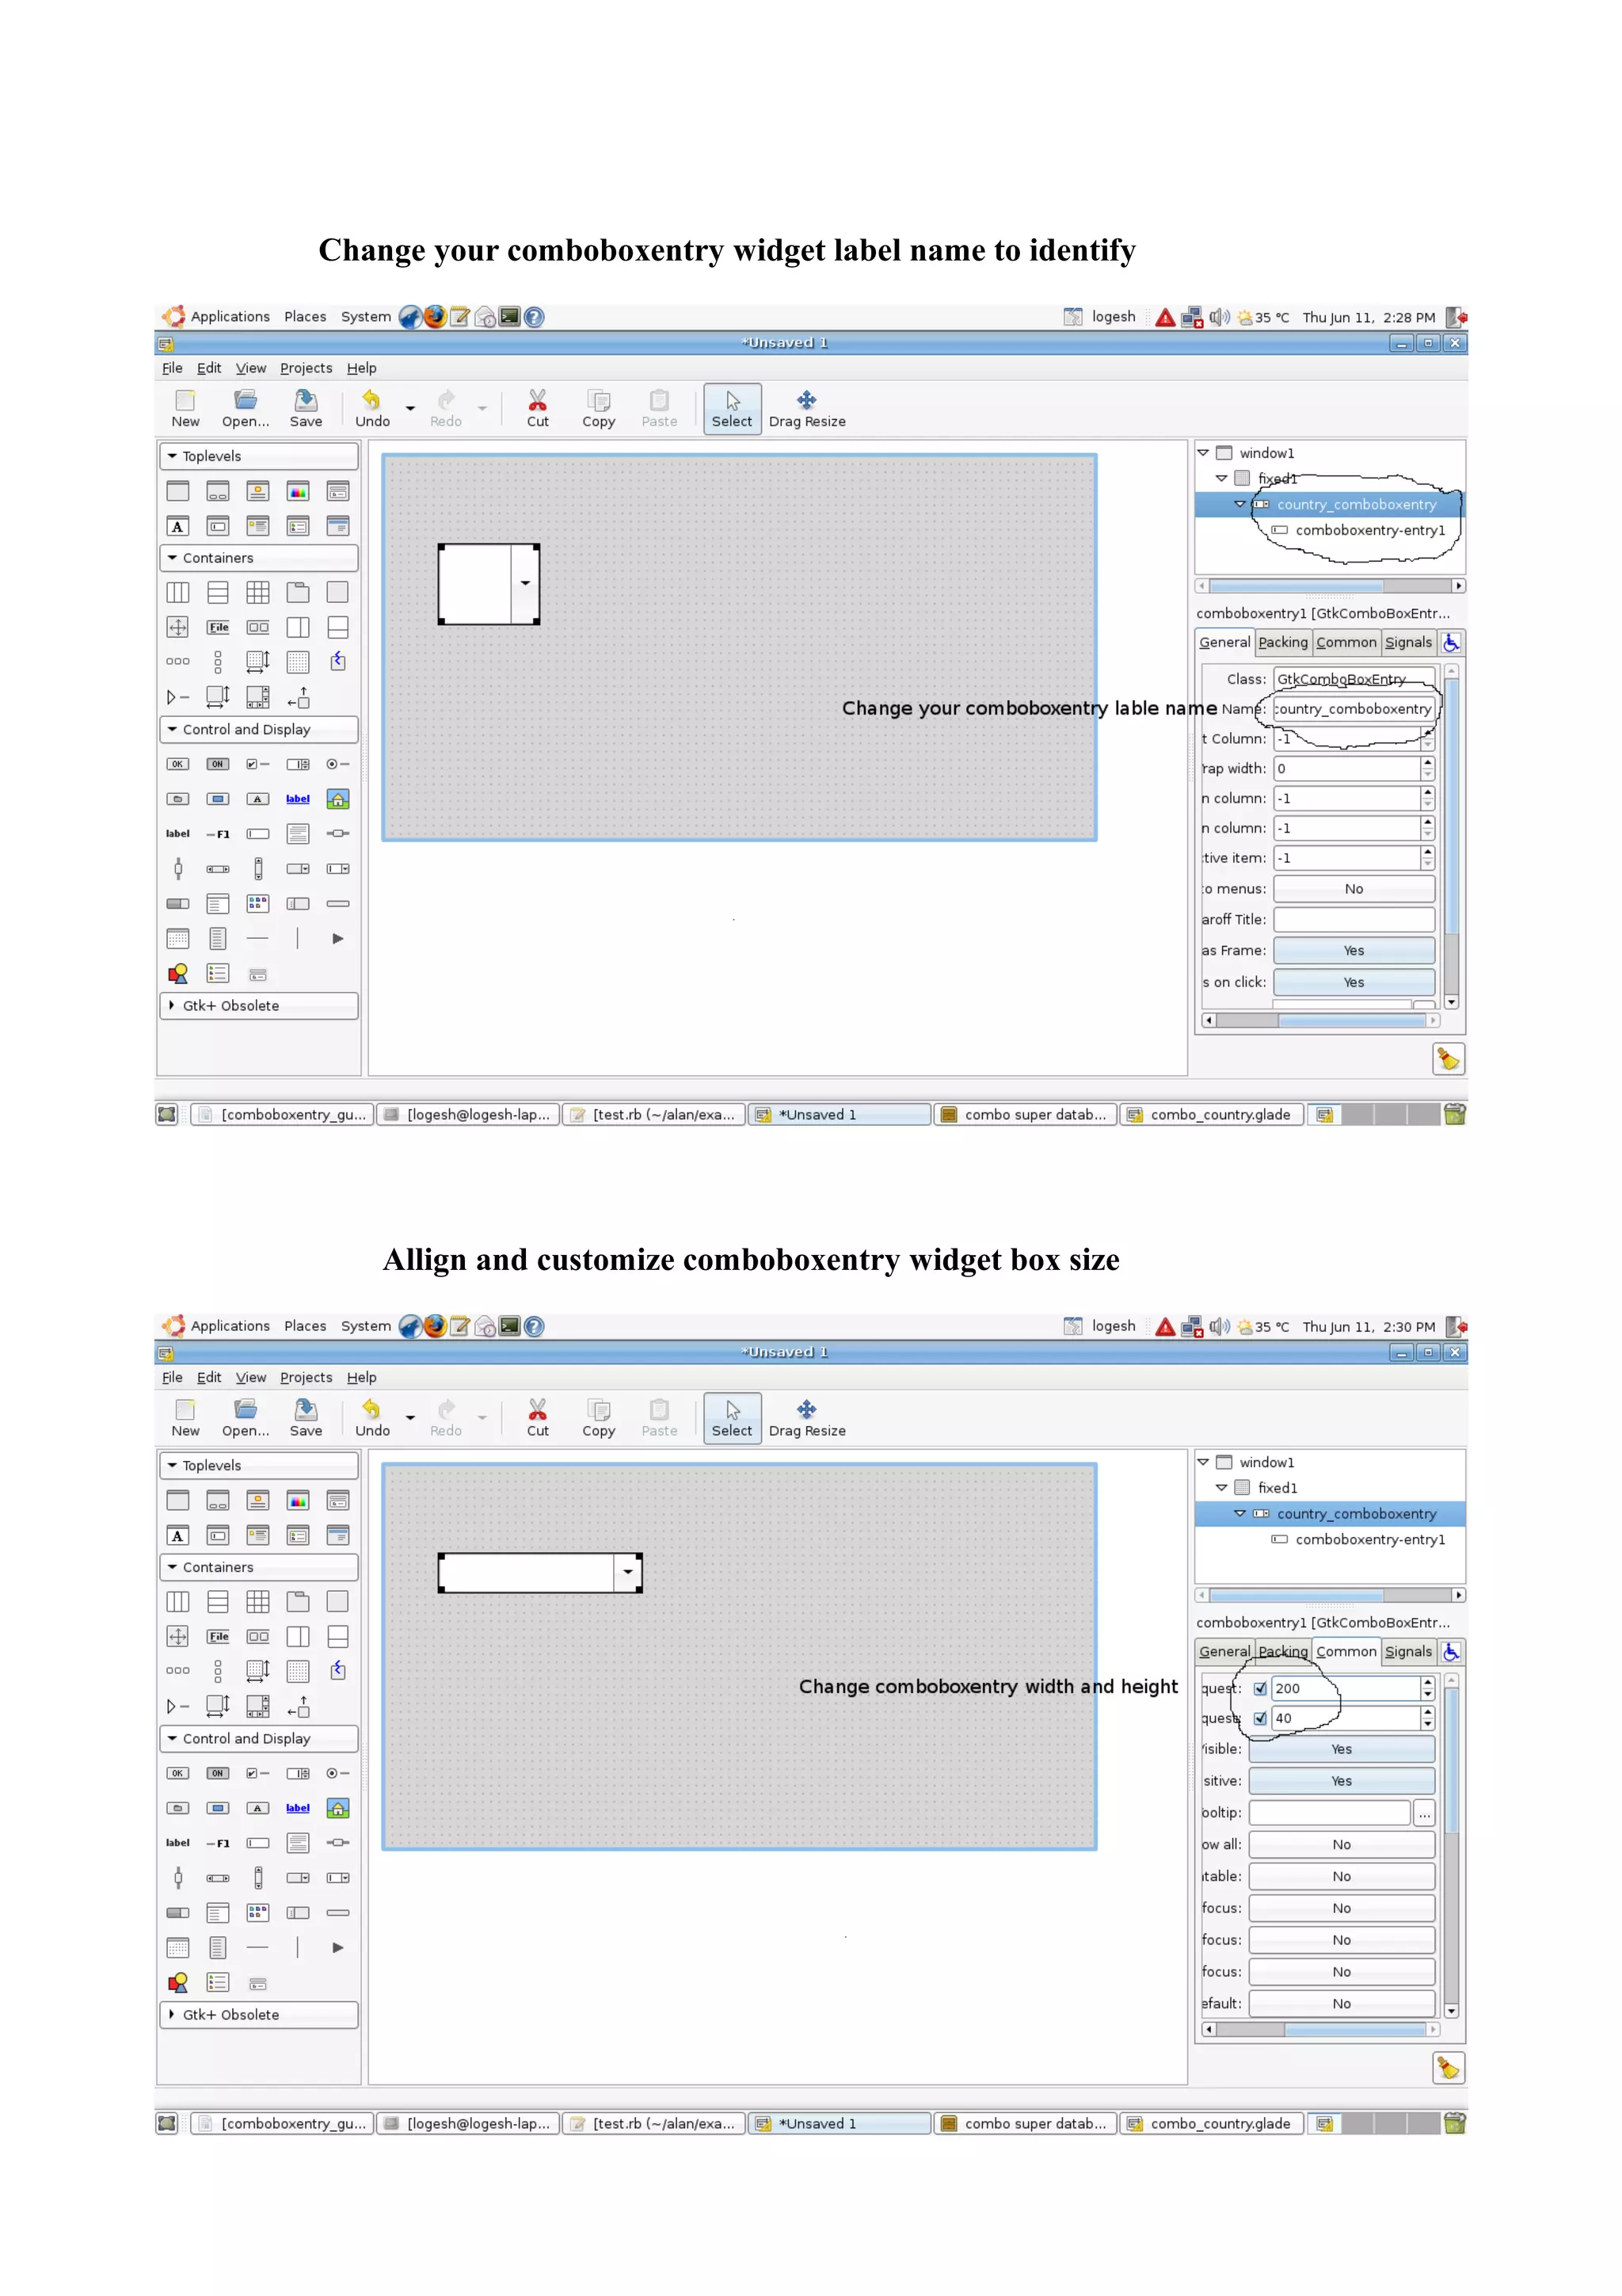1622x2296 pixels.
Task: Click the tooltip '...' edit button in the lower screenshot
Action: pyautogui.click(x=1424, y=1813)
